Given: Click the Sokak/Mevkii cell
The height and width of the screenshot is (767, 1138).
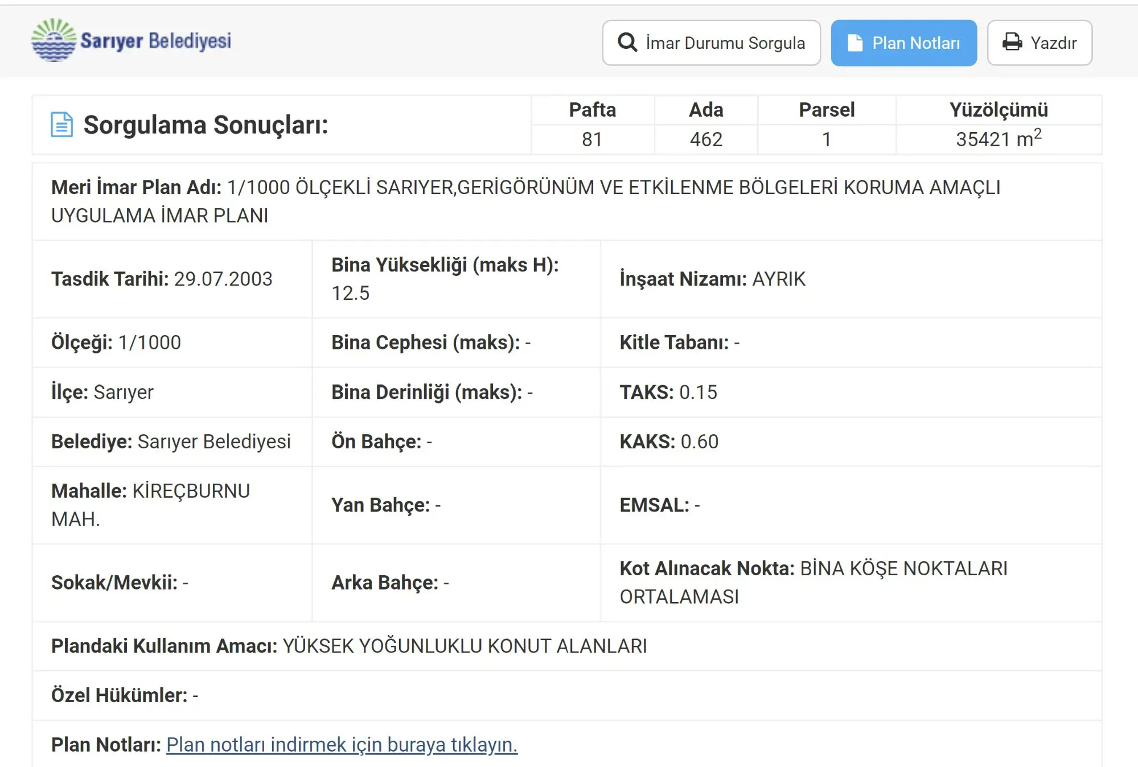Looking at the screenshot, I should pos(172,583).
